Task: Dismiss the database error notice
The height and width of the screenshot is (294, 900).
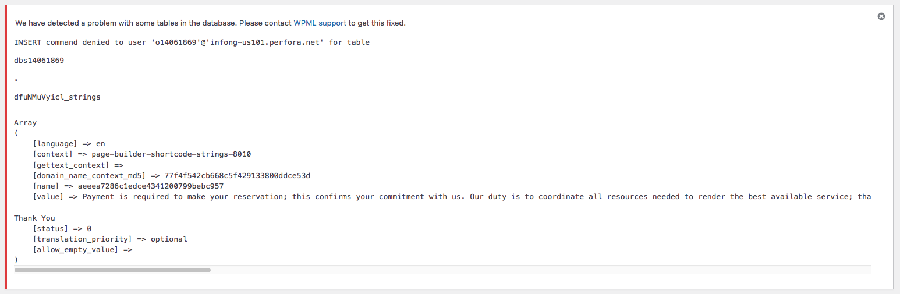Action: click(x=881, y=16)
